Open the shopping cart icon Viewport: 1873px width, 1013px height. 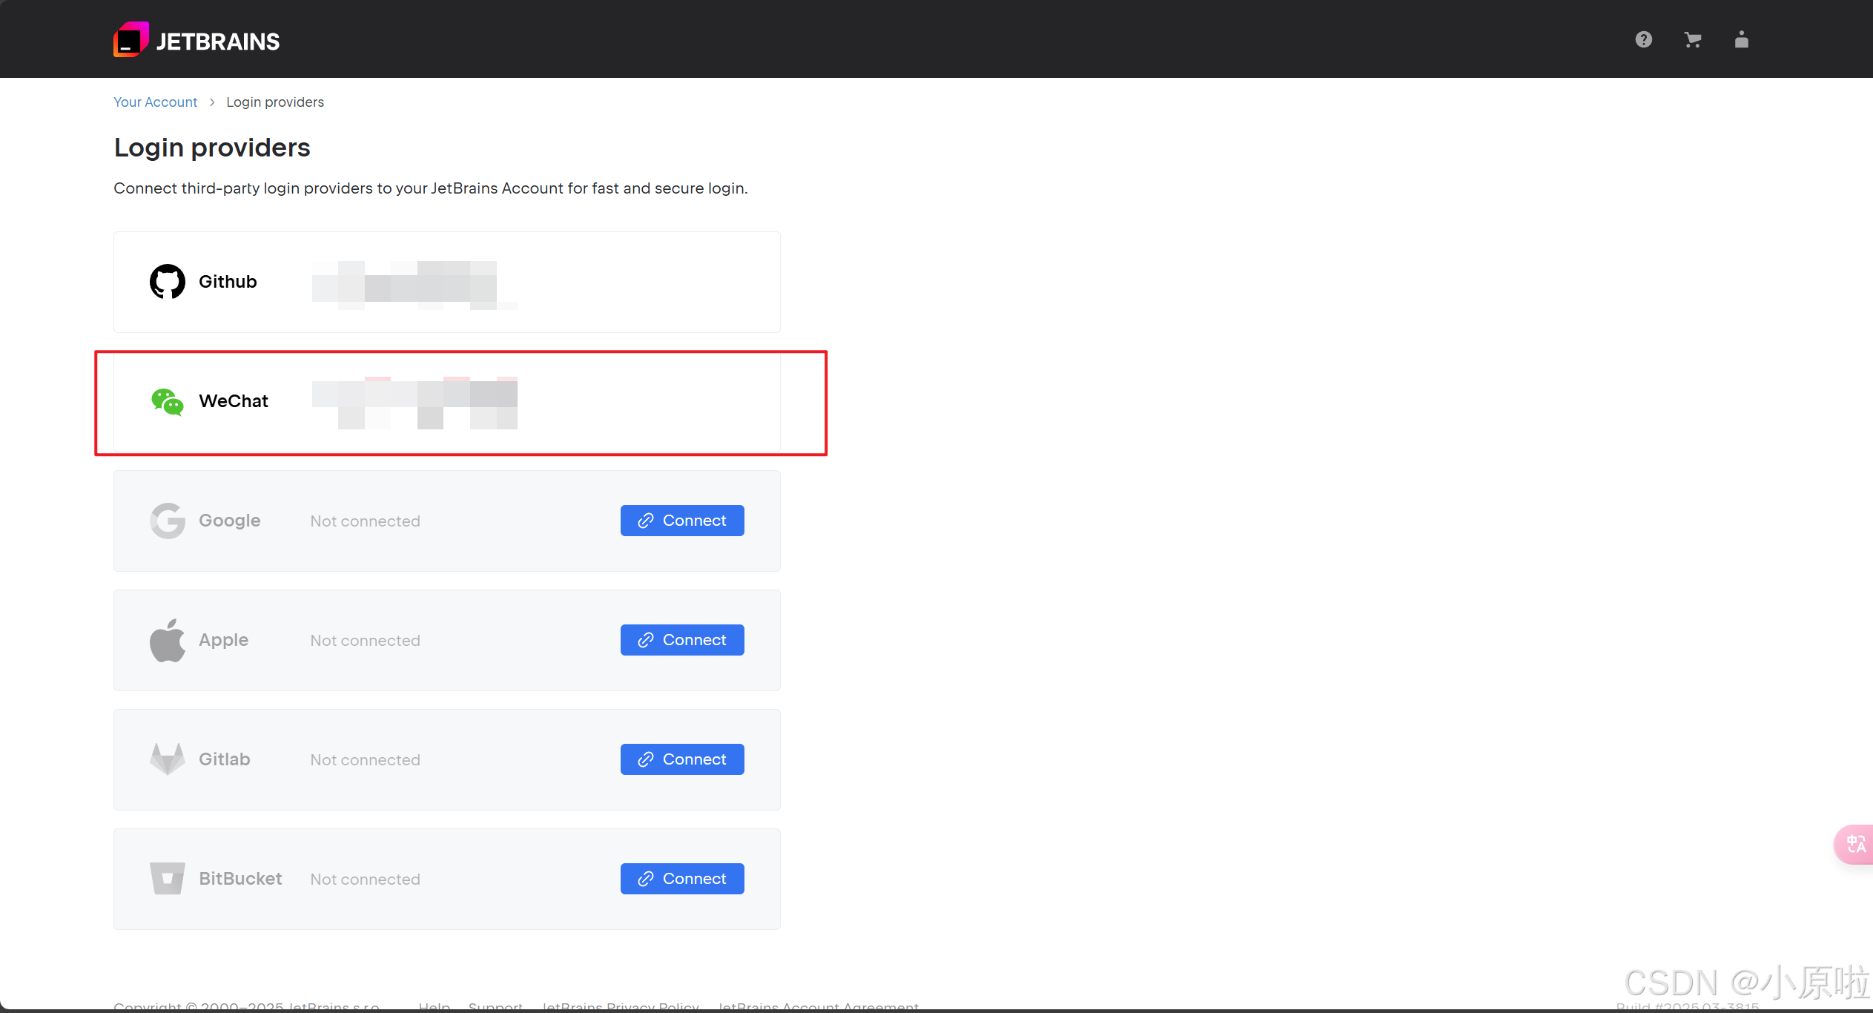point(1692,40)
